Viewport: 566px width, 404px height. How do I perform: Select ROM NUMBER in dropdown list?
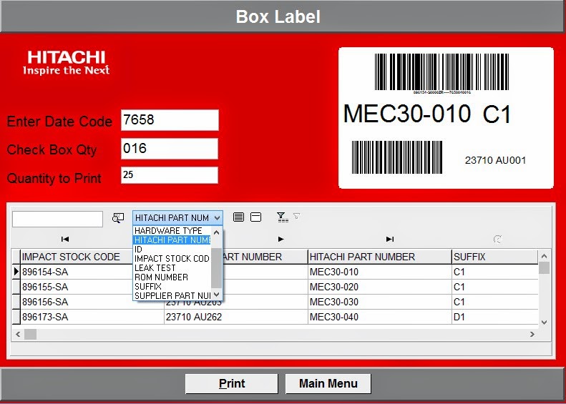click(x=172, y=277)
